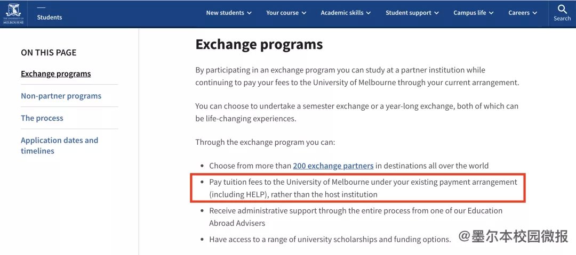Jump to Exchange programs section in sidebar
576x255 pixels.
pyautogui.click(x=56, y=74)
